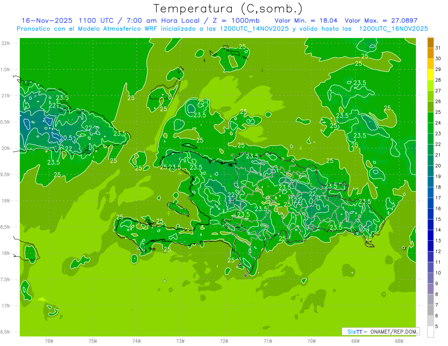Click the '8.5N' latitude axis label
The width and height of the screenshot is (448, 346).
[x=5, y=227]
